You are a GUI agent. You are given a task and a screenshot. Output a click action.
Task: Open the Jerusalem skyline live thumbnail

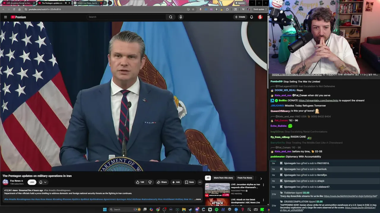[x=217, y=190]
